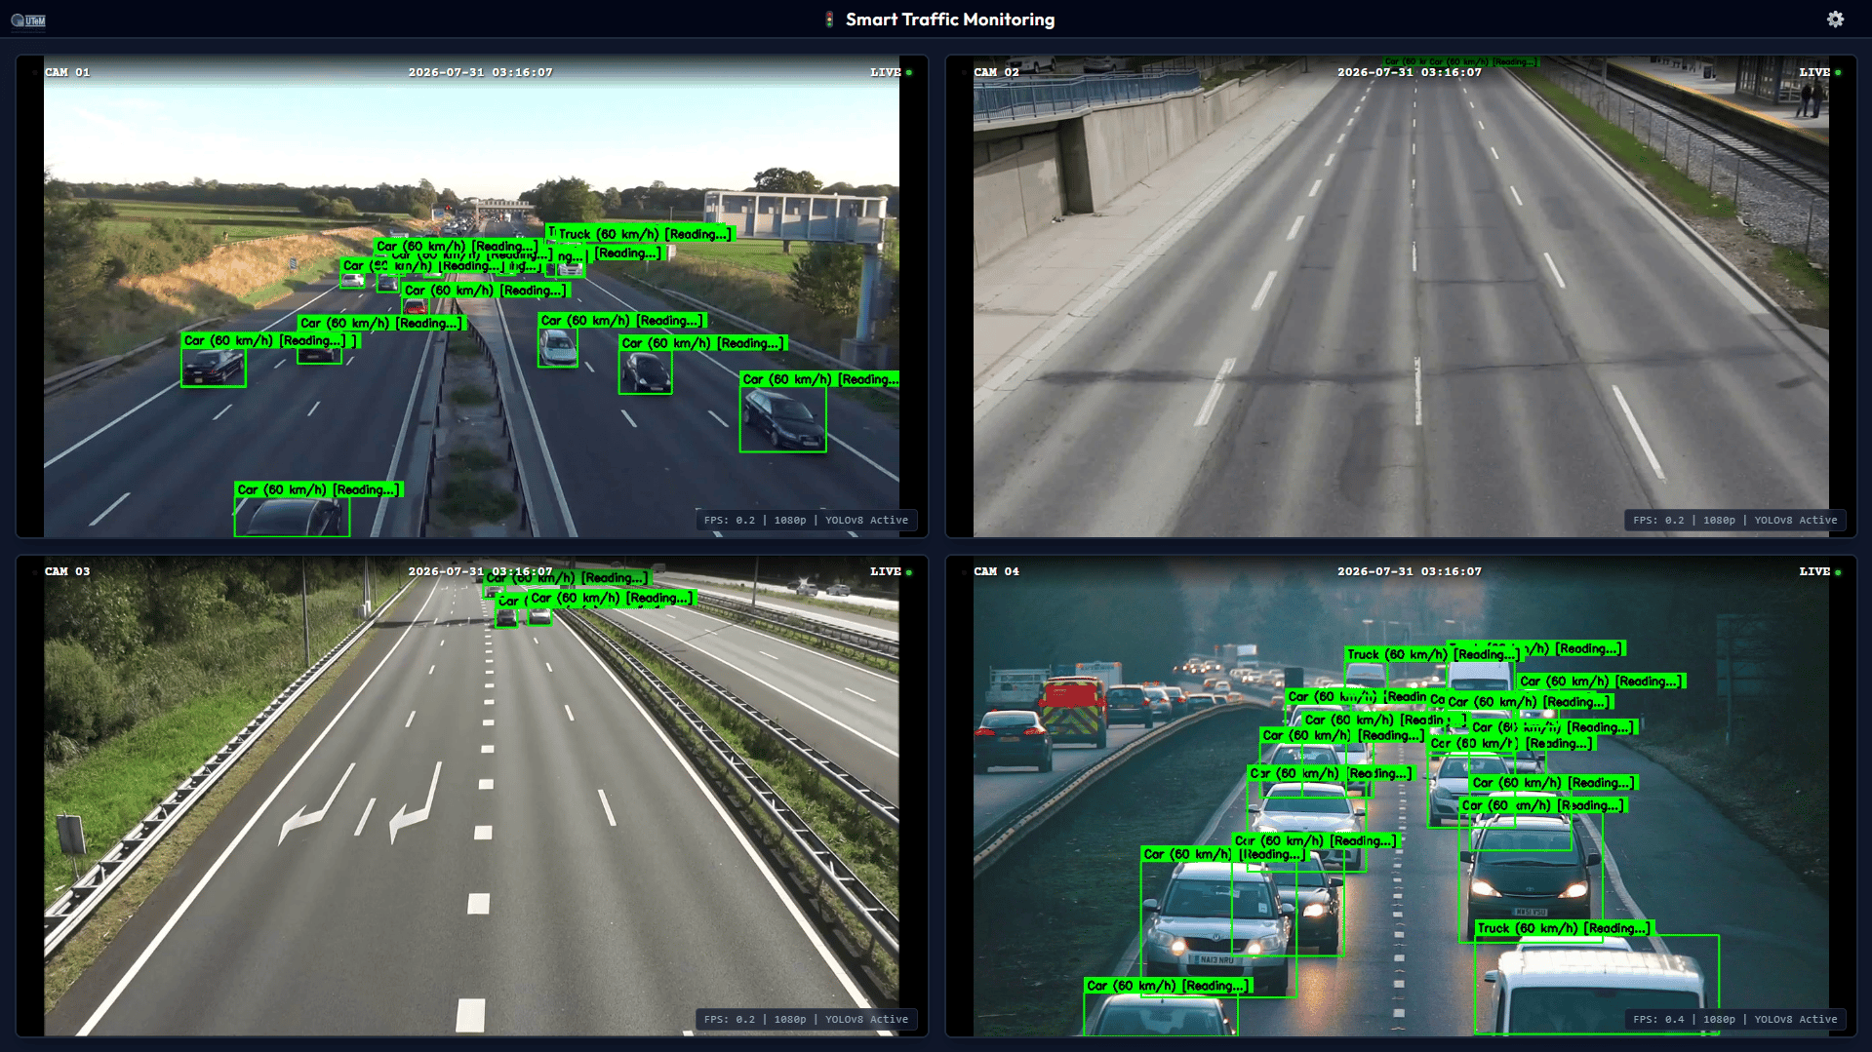Viewport: 1872px width, 1052px height.
Task: Open the CAM 03 highway video feed
Action: point(471,796)
